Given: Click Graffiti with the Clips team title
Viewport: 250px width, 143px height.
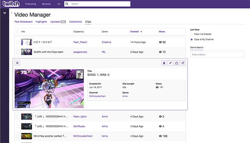Looking at the screenshot, I should click(49, 52).
